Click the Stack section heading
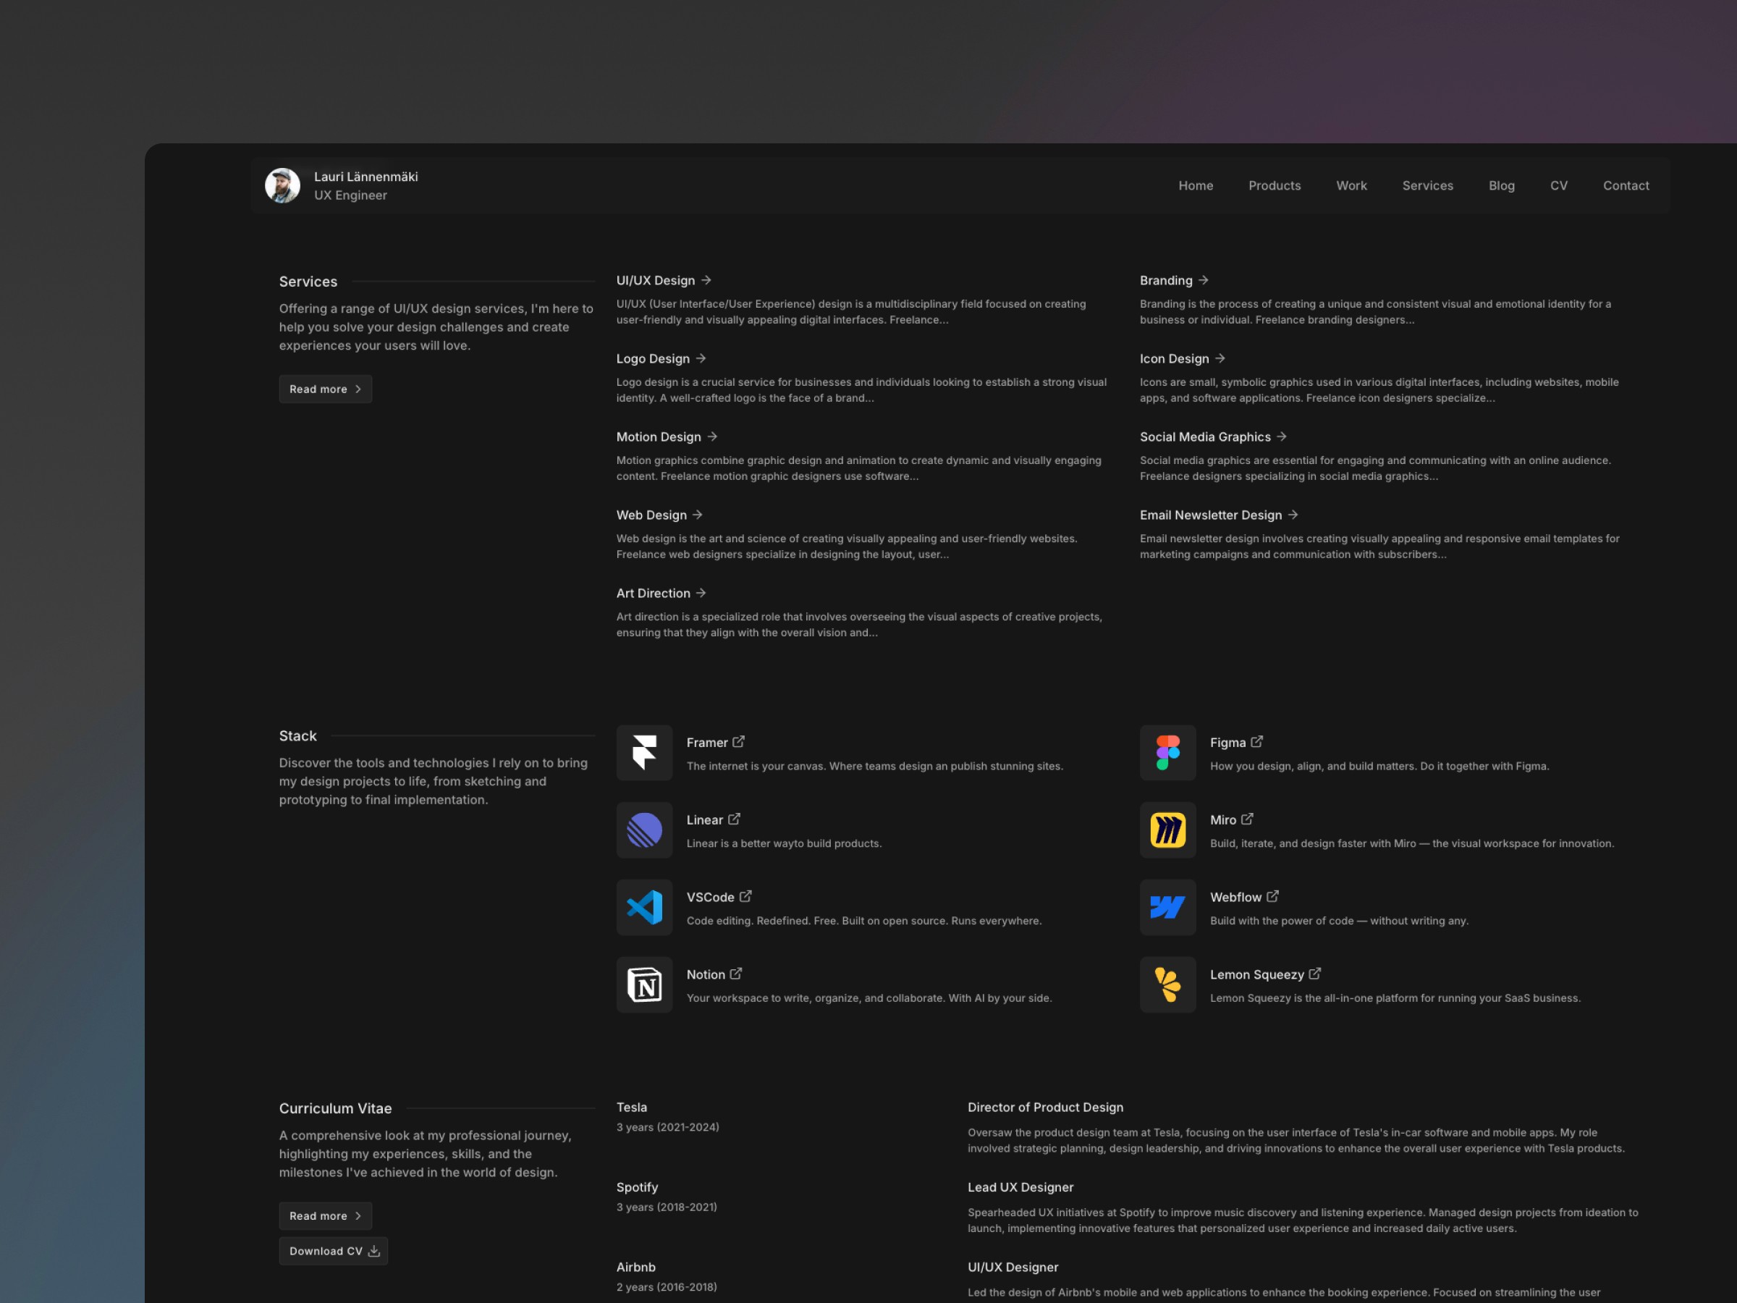 [297, 736]
